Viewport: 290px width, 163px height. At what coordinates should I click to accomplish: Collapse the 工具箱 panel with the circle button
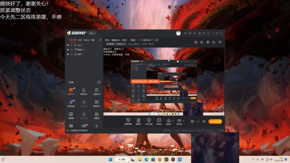click(x=99, y=82)
